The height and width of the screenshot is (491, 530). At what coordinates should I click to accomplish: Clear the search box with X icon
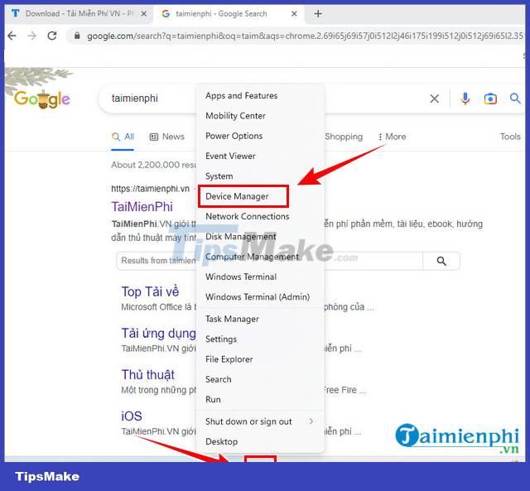[434, 99]
